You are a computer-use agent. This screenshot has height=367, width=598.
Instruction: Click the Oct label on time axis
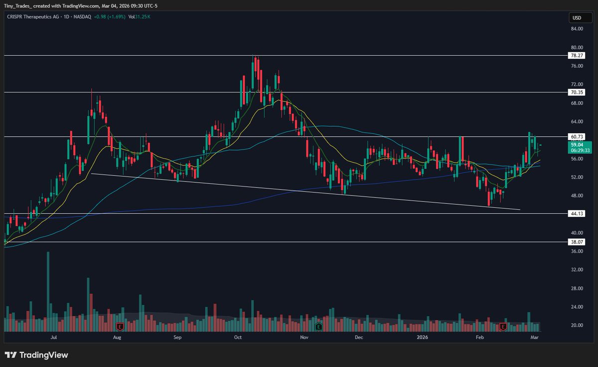pyautogui.click(x=238, y=337)
